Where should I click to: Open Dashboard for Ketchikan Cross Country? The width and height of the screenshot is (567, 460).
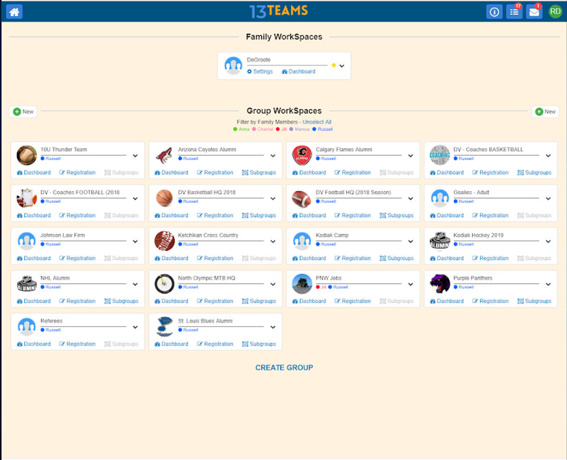(171, 258)
